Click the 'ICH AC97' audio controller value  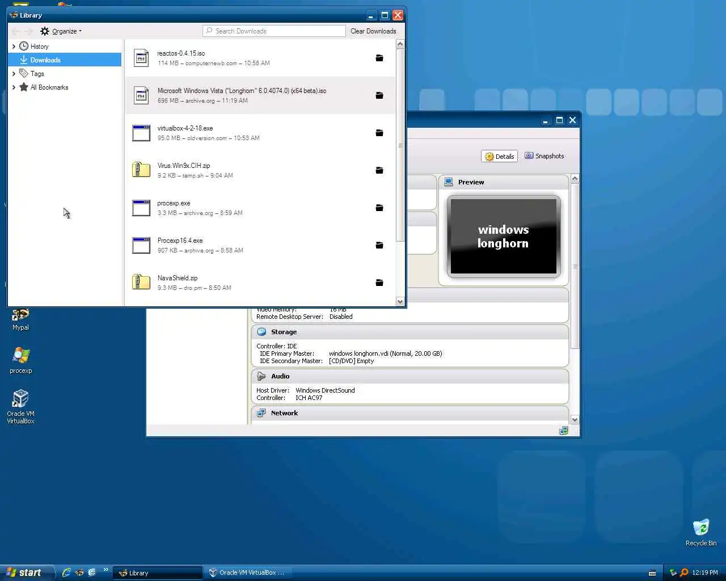[309, 398]
